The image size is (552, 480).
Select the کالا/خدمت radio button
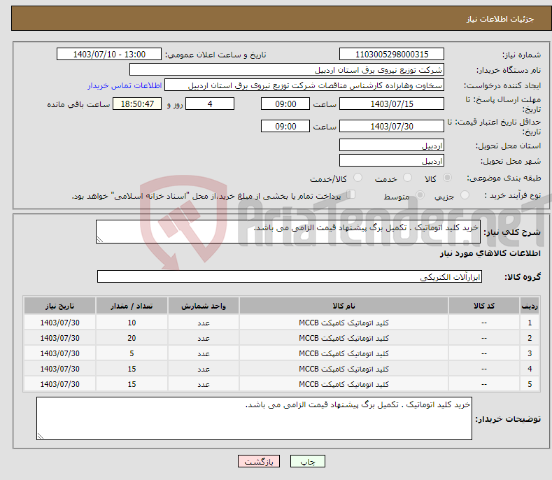pos(358,178)
